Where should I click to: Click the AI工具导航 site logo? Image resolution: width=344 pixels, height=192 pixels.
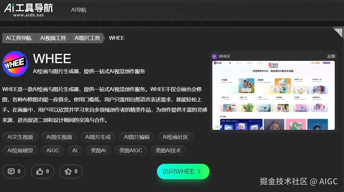coord(28,10)
